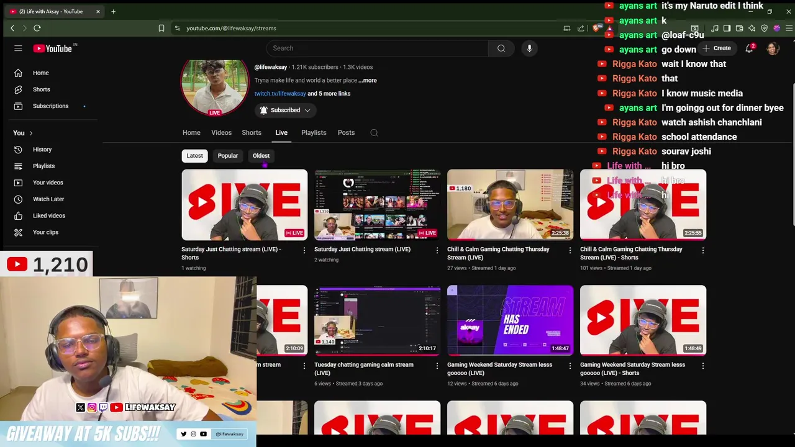Screen dimensions: 795x447
Task: Open Playlists in the You section
Action: pyautogui.click(x=43, y=166)
